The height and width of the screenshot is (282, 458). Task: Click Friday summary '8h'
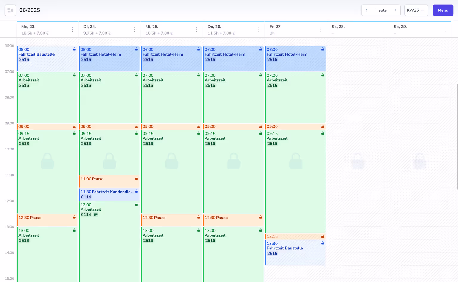point(272,33)
